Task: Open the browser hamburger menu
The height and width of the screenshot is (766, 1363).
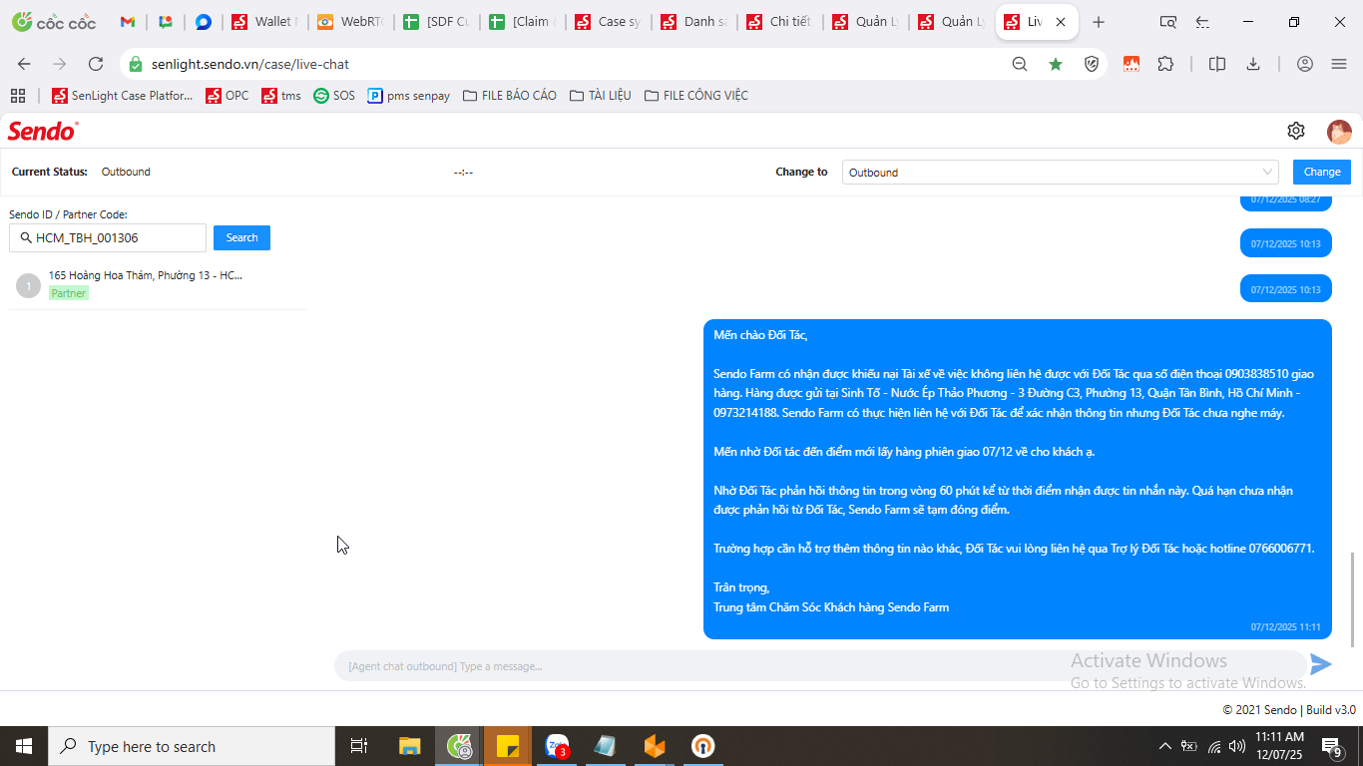Action: (x=1339, y=64)
